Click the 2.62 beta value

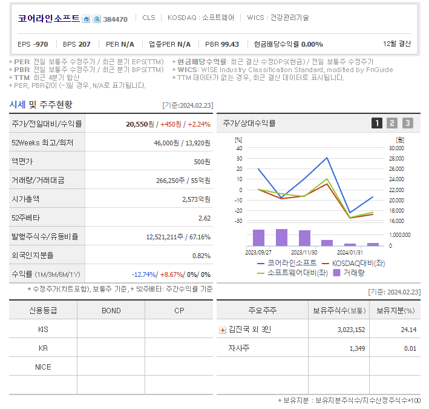pyautogui.click(x=205, y=218)
